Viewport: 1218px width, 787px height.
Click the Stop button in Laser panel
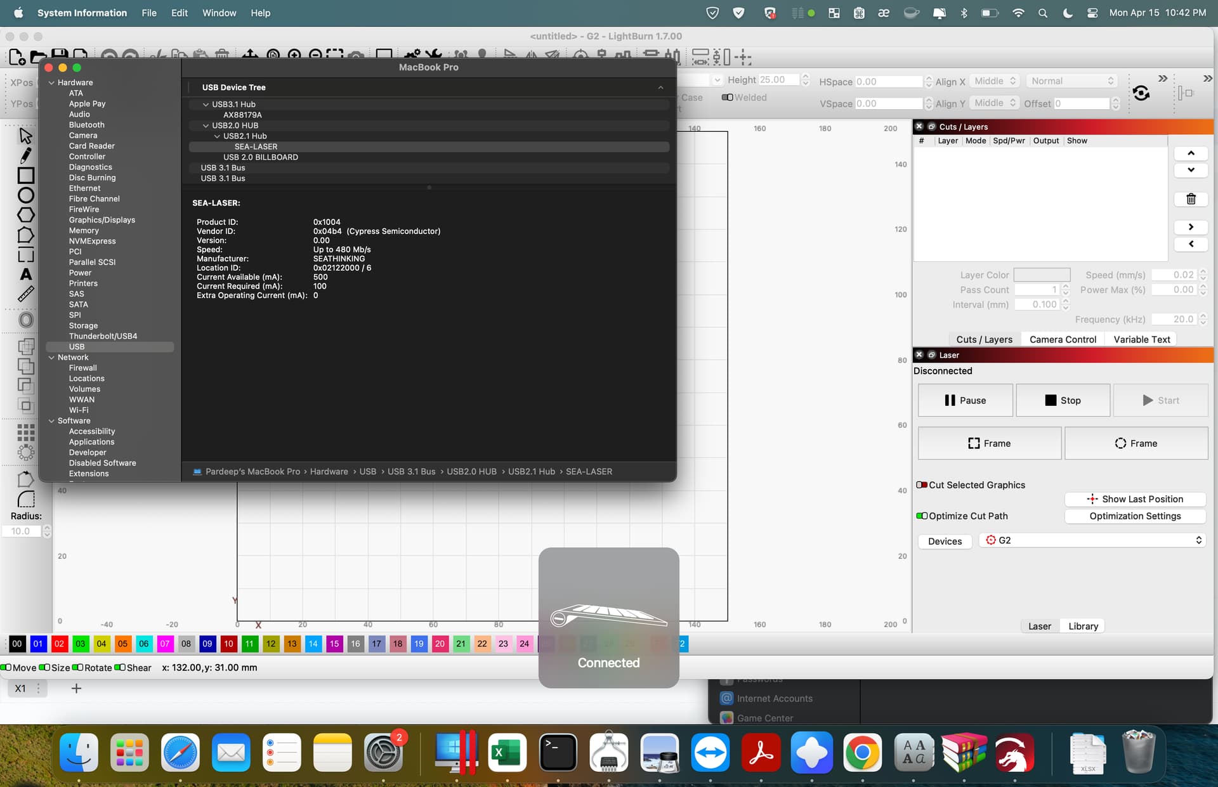(1063, 400)
